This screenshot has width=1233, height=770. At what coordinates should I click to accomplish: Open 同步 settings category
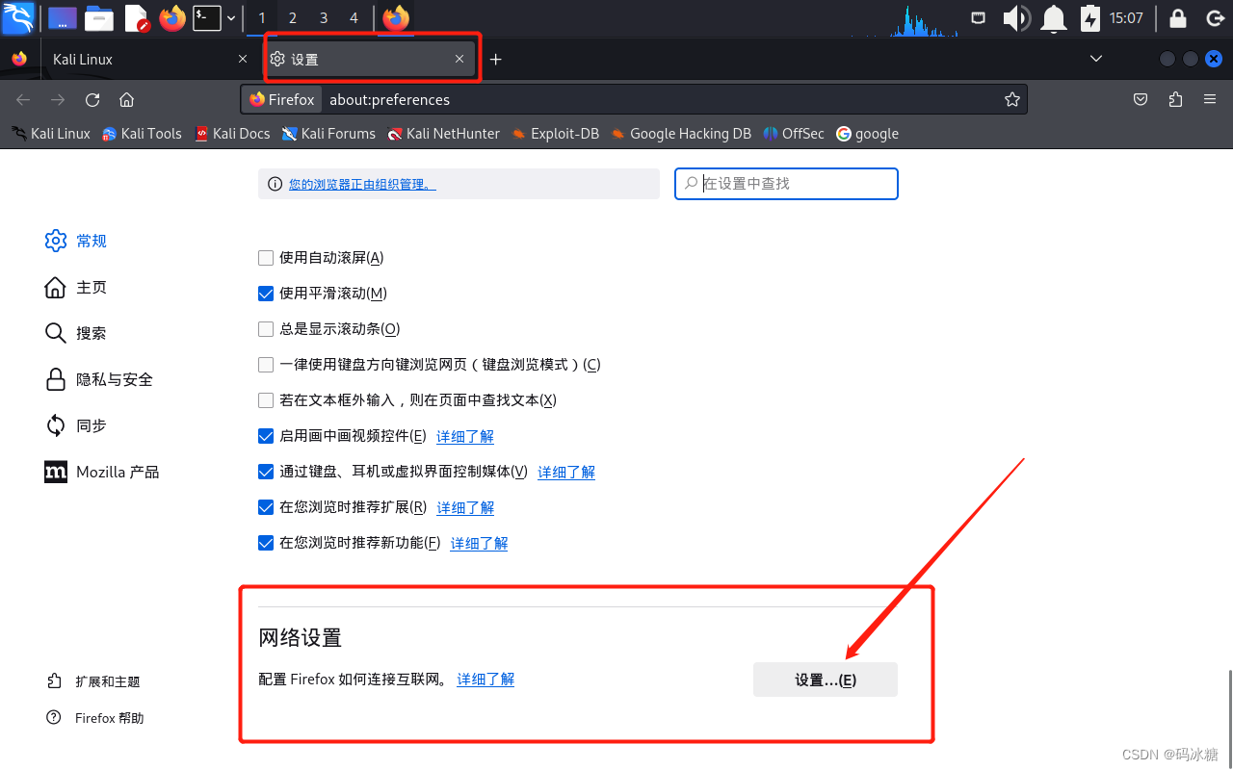[x=76, y=425]
